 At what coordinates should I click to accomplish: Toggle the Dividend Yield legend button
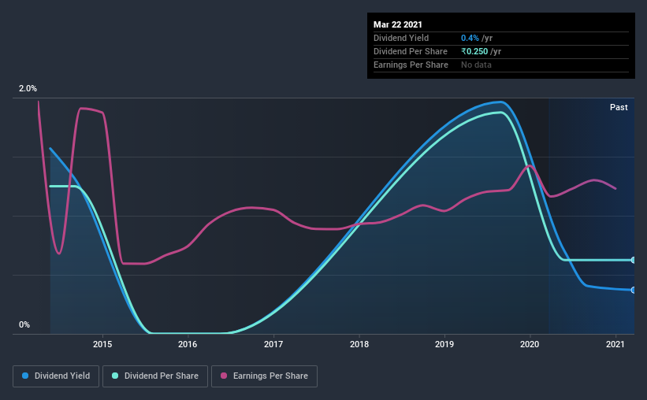[56, 376]
